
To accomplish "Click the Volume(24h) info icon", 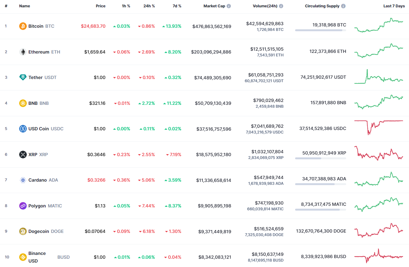I will pos(281,6).
